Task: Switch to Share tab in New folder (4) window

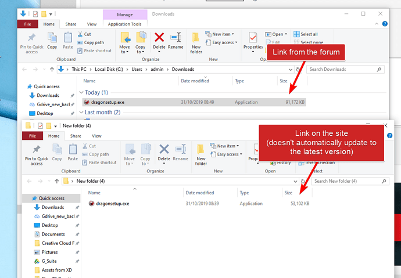Action: (x=76, y=136)
